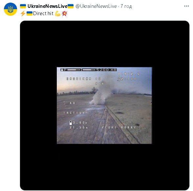Open the @UkraineNewsLive handle link
This screenshot has width=193, height=191.
tap(96, 6)
